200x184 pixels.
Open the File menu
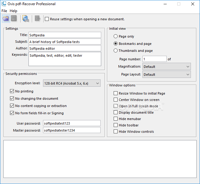pyautogui.click(x=4, y=11)
